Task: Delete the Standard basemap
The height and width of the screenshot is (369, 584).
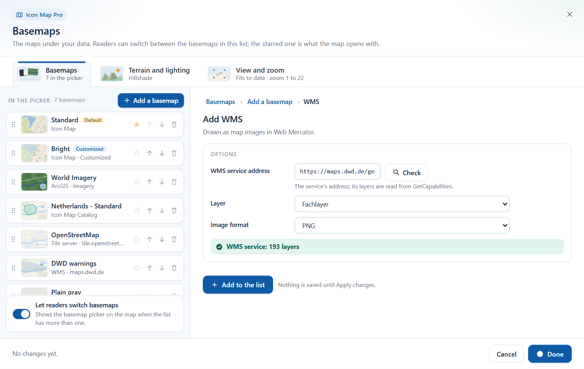Action: tap(174, 124)
